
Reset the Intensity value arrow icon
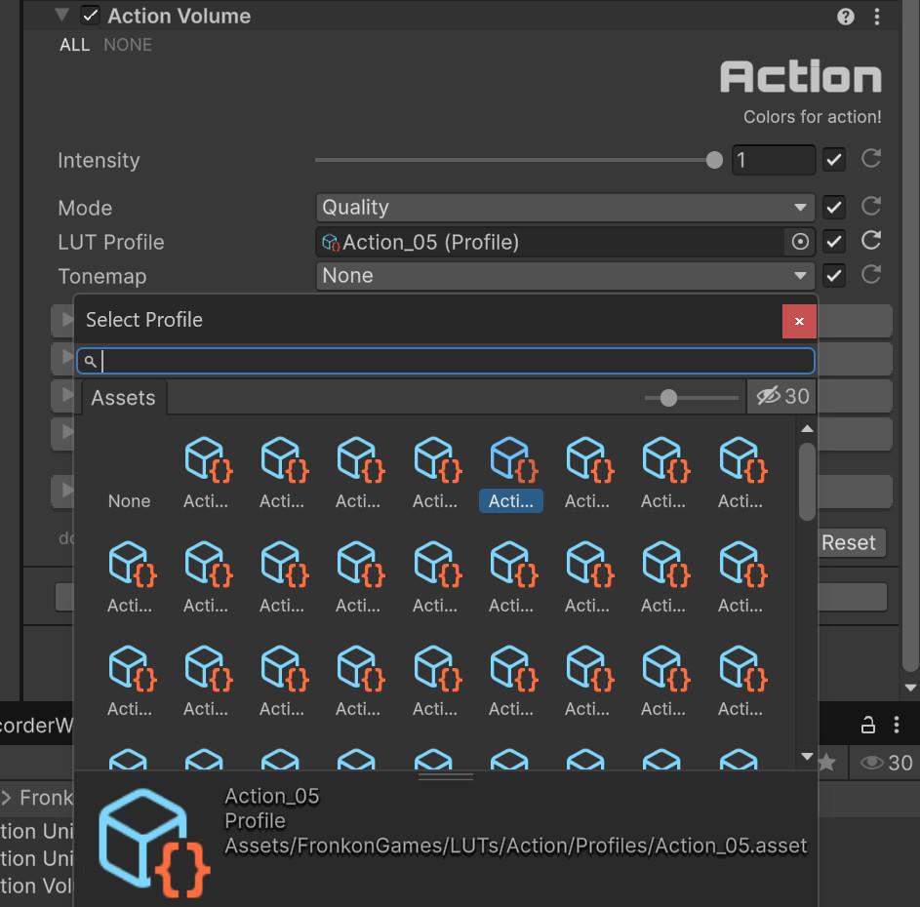point(871,159)
